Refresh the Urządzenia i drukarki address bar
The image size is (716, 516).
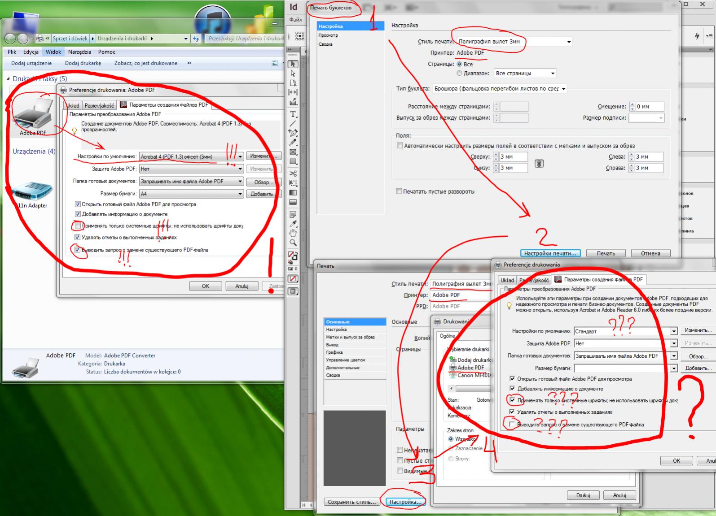coord(196,39)
